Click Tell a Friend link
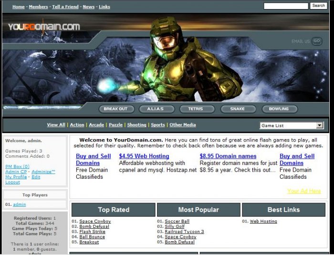The height and width of the screenshot is (255, 334). point(65,7)
